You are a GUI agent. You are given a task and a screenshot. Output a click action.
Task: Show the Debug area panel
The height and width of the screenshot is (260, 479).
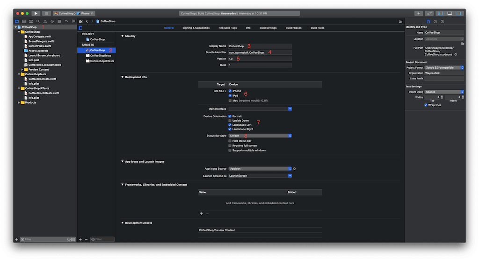(450, 14)
